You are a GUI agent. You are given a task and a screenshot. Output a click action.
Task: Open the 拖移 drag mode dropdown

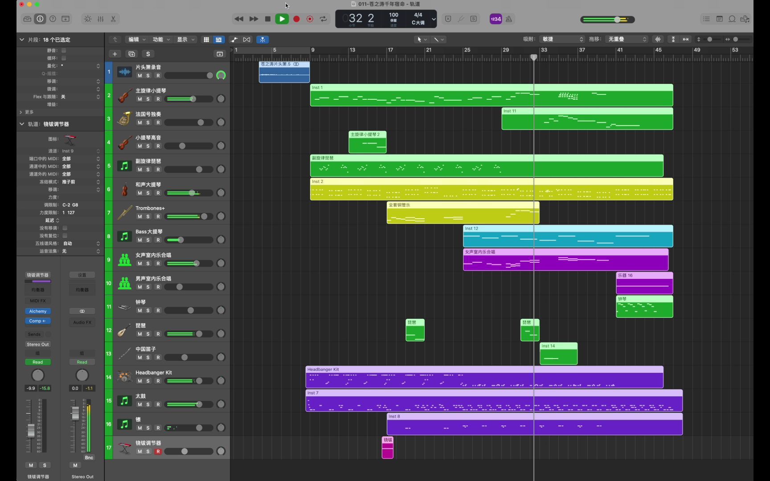(x=626, y=39)
